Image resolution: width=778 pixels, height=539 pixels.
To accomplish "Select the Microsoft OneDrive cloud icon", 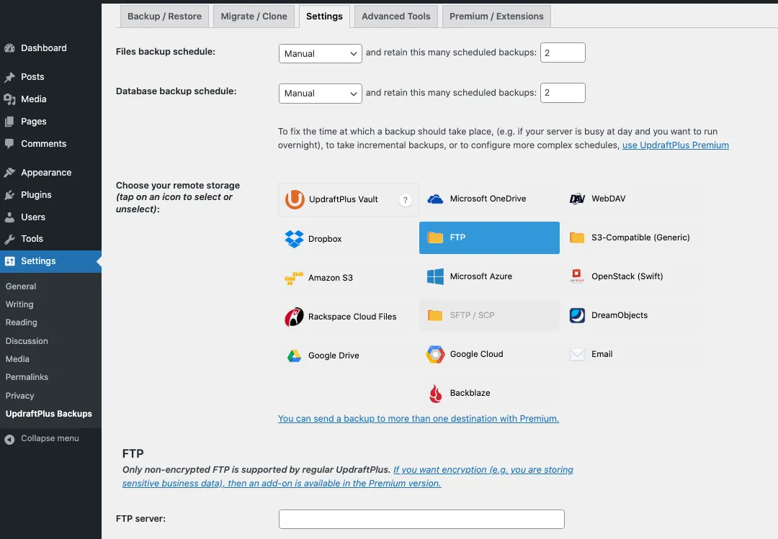I will [435, 199].
